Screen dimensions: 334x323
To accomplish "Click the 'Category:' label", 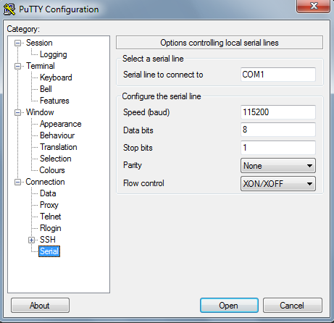I will point(23,29).
